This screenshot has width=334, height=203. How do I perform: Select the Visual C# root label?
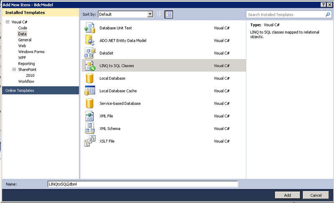pos(19,22)
